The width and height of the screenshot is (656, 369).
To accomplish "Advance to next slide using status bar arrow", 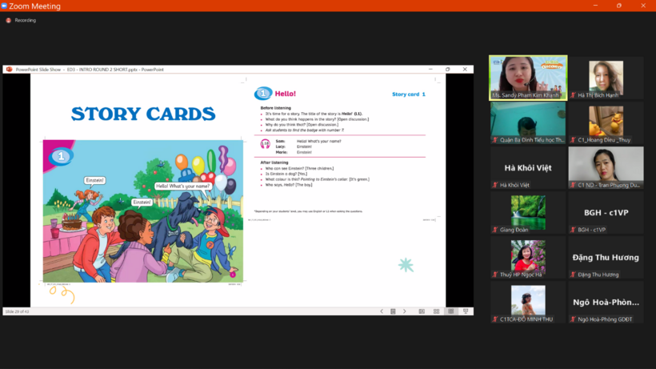I will click(x=404, y=311).
